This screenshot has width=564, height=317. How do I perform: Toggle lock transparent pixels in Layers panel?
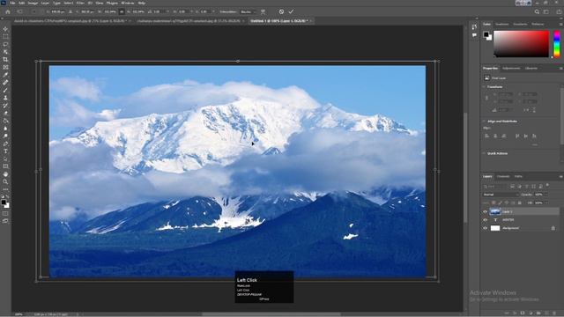tap(493, 203)
